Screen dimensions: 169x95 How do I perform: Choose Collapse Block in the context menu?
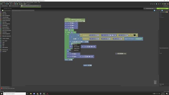pos(77,49)
